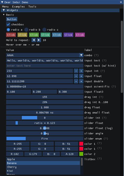Click the input float field 12.898

click(40, 76)
